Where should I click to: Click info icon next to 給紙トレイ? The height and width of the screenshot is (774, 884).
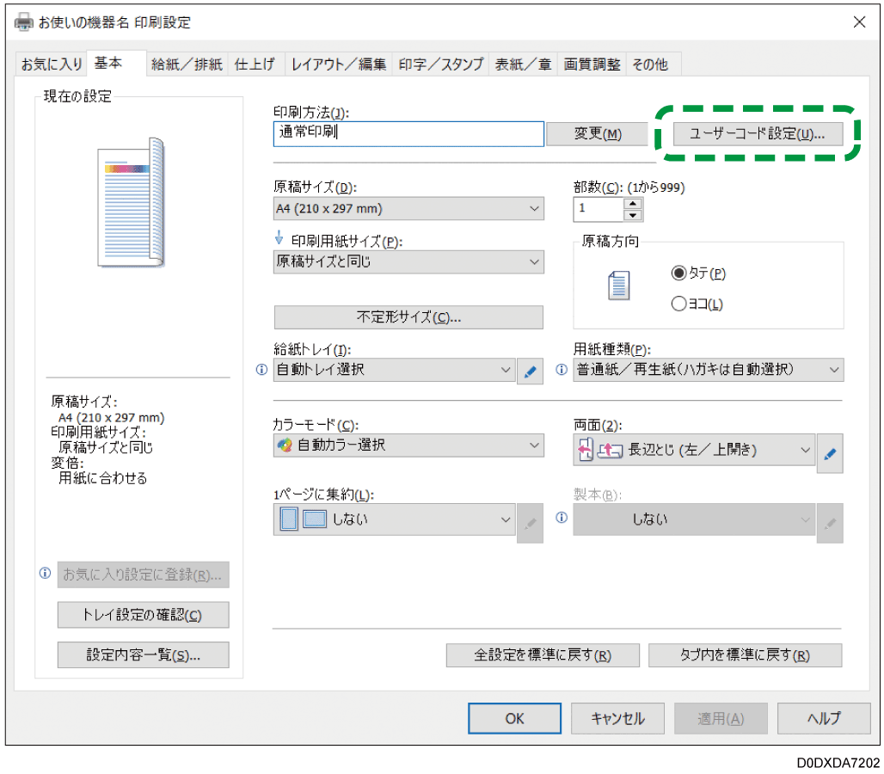[x=262, y=371]
